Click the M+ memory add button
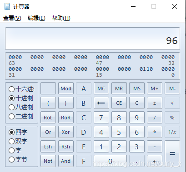The width and height of the screenshot is (186, 172). point(155,88)
